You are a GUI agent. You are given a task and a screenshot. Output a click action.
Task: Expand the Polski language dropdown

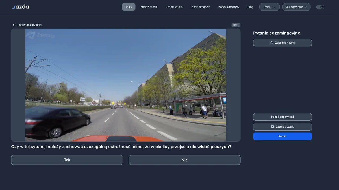270,7
